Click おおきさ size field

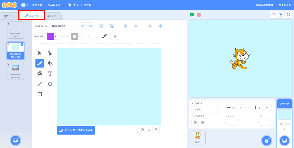232,123
